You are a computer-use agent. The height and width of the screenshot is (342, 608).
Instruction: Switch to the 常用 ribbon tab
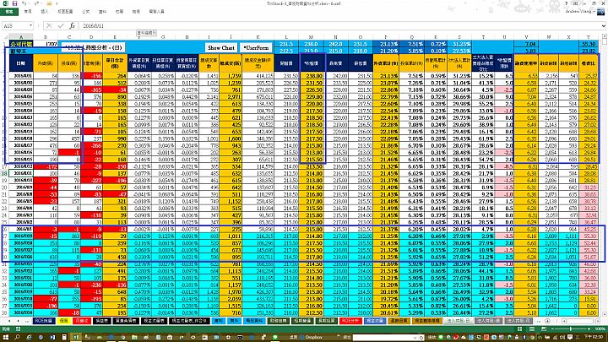point(28,12)
